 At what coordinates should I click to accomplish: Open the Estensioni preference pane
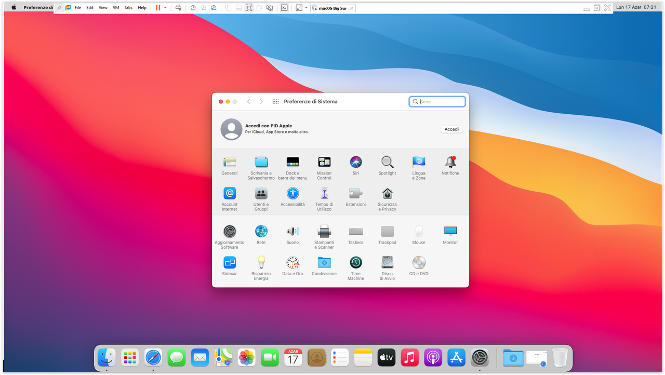click(356, 197)
